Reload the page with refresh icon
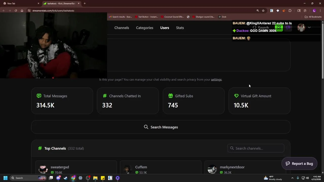The height and width of the screenshot is (182, 324). coord(16,11)
